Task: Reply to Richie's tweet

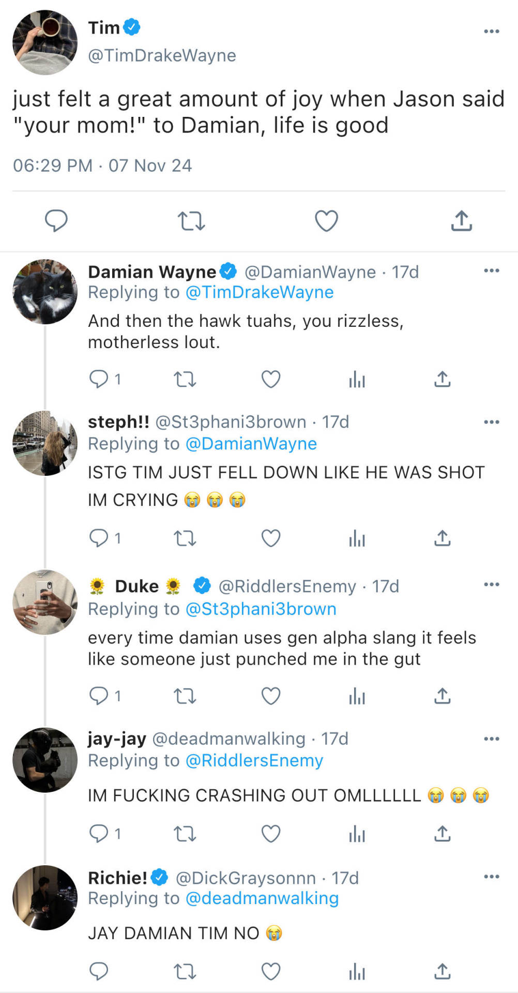Action: tap(99, 971)
